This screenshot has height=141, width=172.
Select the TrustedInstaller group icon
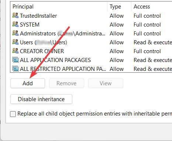(x=16, y=16)
